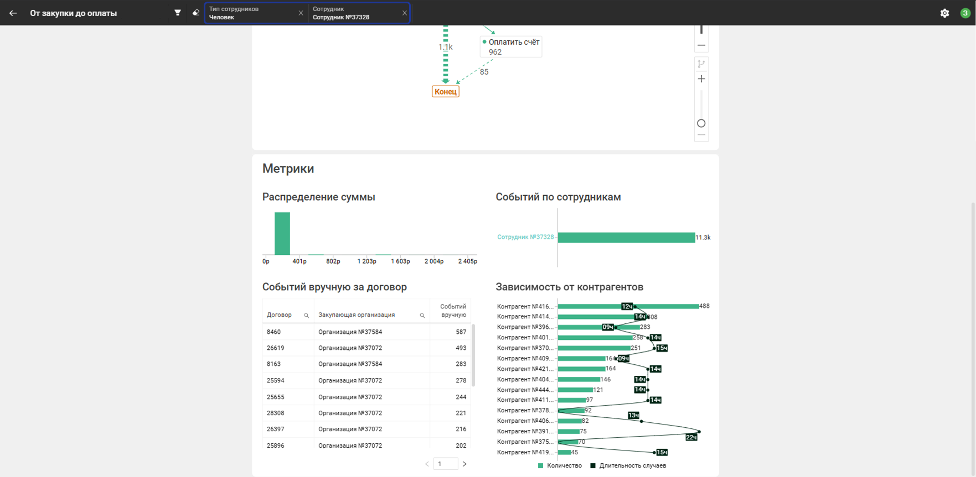Screen dimensions: 976x477
Task: Toggle the 'Количество' legend series
Action: [x=560, y=466]
